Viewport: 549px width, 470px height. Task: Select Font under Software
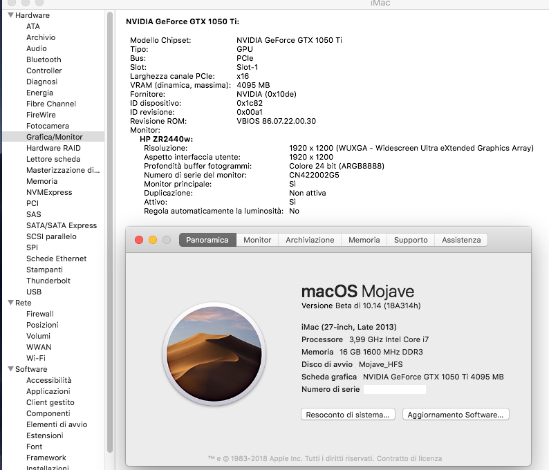point(34,446)
